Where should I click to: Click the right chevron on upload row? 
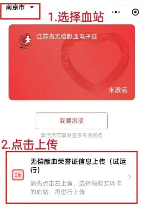pos(130,177)
